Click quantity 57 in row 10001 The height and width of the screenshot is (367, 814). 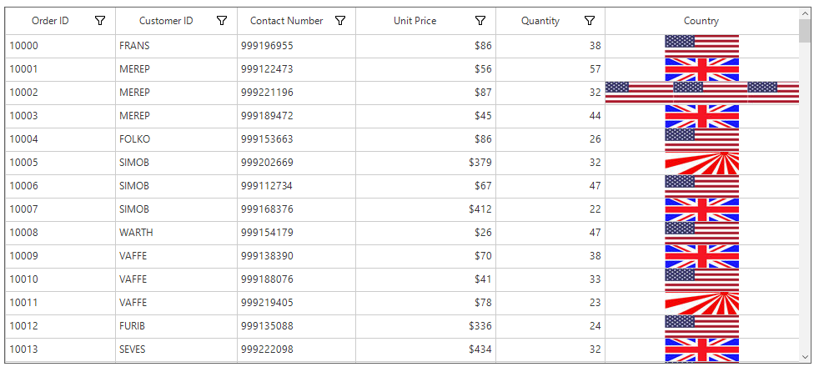coord(550,69)
